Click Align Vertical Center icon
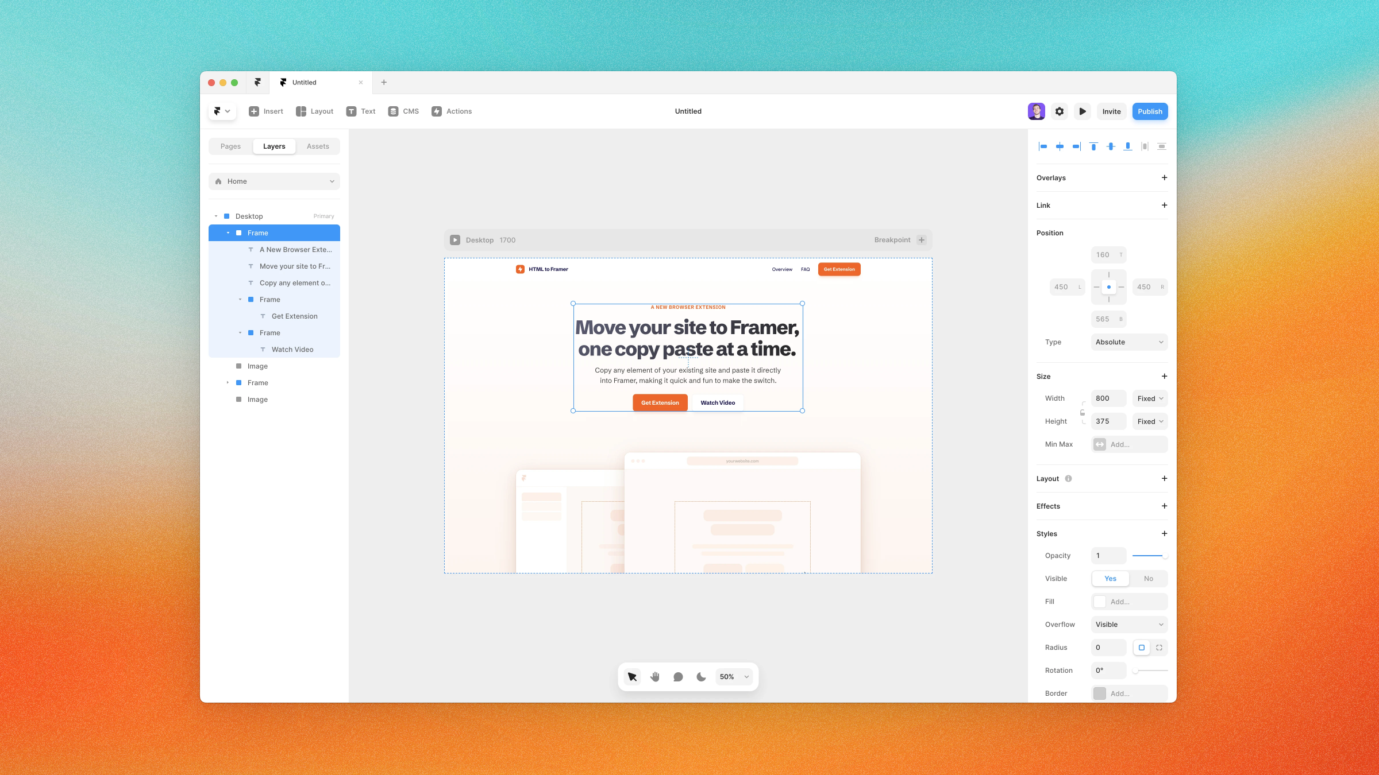The image size is (1379, 775). tap(1111, 146)
